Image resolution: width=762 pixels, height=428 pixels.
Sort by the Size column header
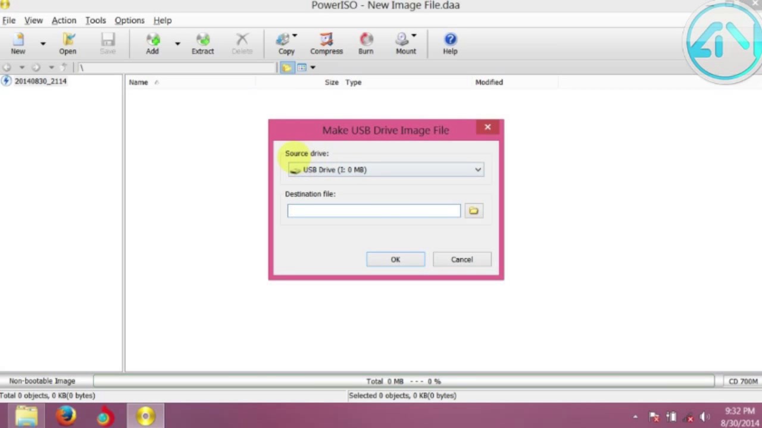(x=332, y=83)
